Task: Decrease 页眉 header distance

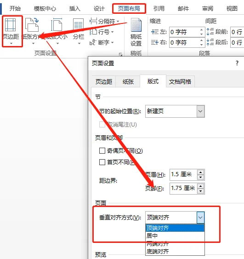Action: [201, 178]
